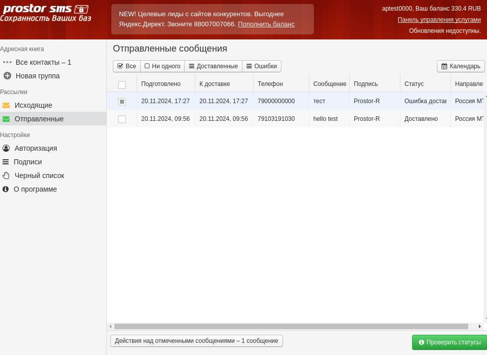Open О программе page
Viewport: 487px width, 355px height.
point(35,189)
